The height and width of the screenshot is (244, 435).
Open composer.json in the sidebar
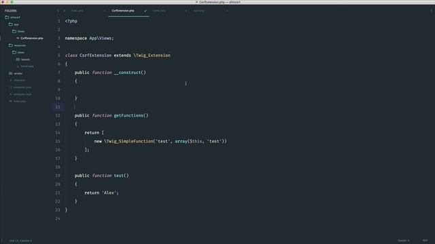click(22, 87)
